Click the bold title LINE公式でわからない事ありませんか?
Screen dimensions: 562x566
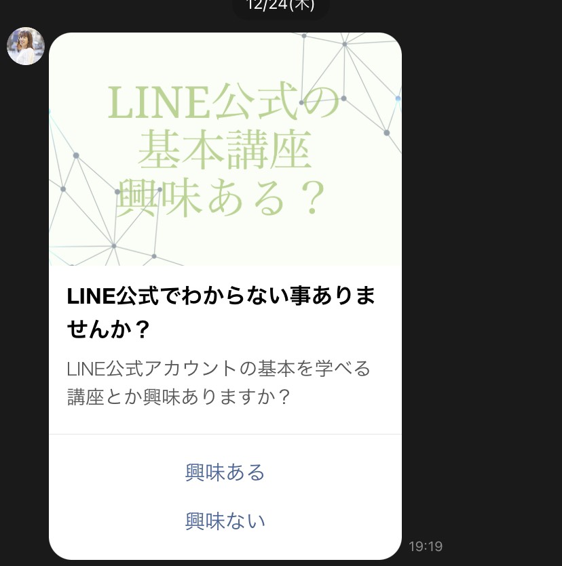221,312
